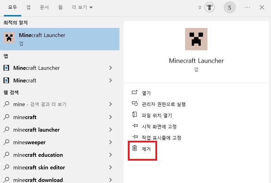Screen dimensions: 271x183
Task: Click the rewards points count 0
Action: [200, 7]
